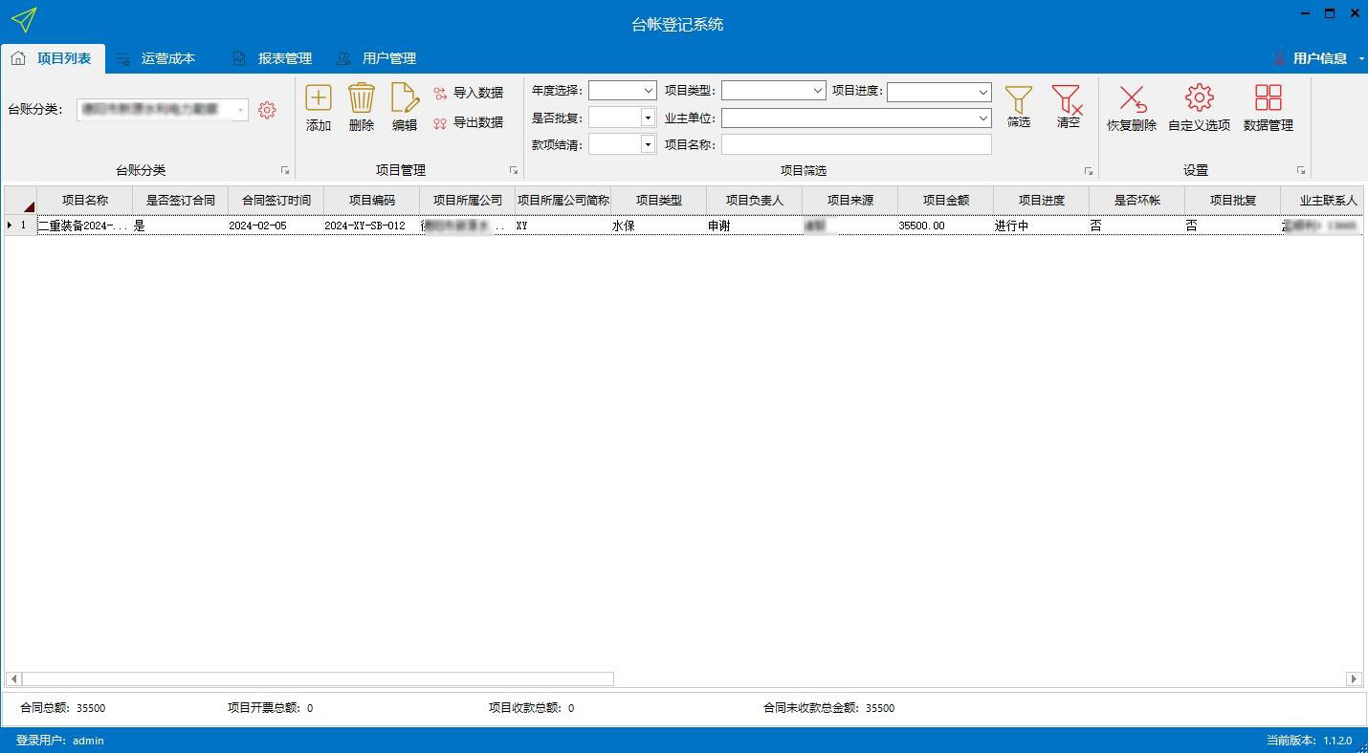
Task: Click the select-all corner cell of the grid
Action: 20,201
